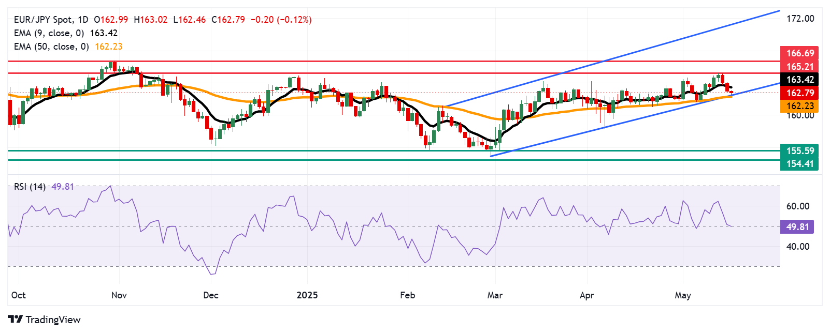Select the EMA (50, close, 0) legend
Viewport: 830px width, 333px height.
(51, 47)
